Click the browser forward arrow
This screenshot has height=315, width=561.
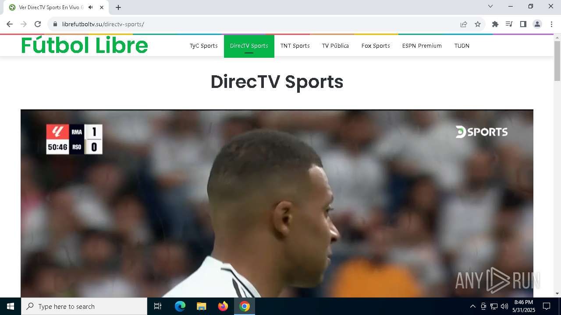click(24, 24)
